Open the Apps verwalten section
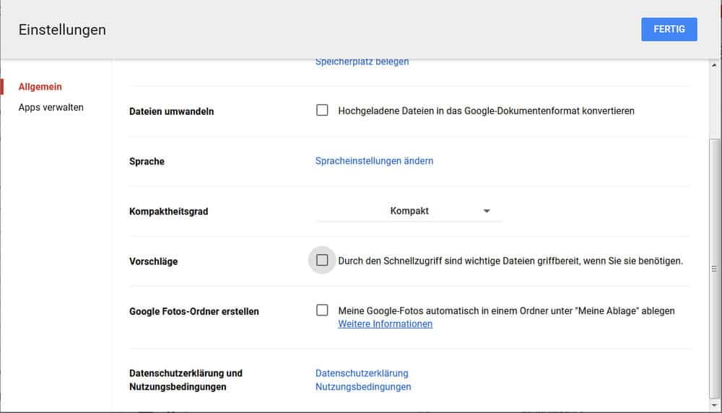The height and width of the screenshot is (413, 722). (x=51, y=108)
